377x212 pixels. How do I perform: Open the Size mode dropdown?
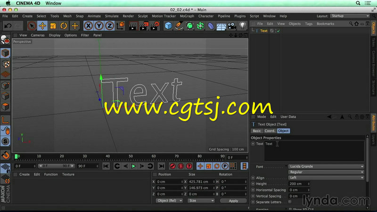pos(201,201)
